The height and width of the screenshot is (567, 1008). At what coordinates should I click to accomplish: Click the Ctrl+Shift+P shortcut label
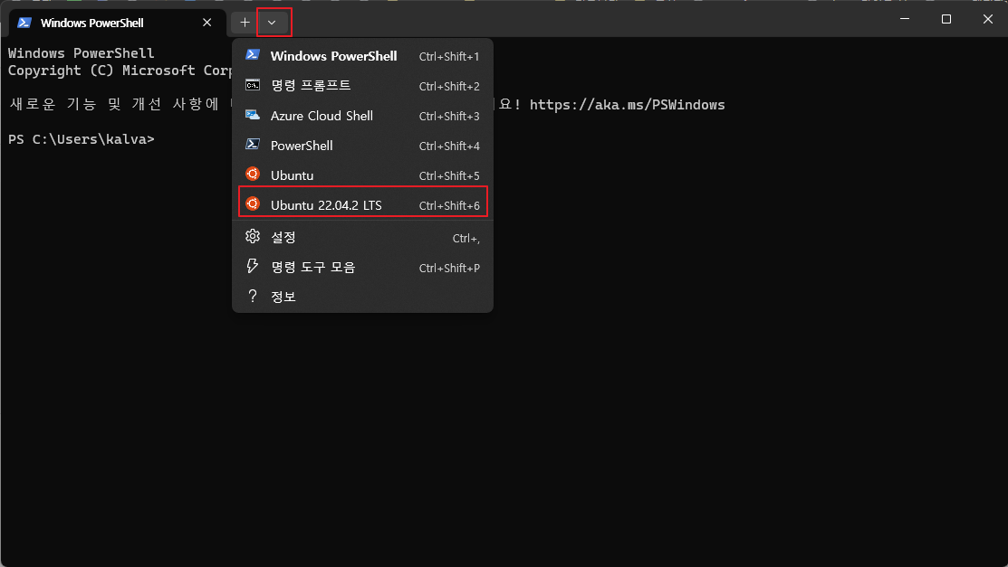[448, 268]
